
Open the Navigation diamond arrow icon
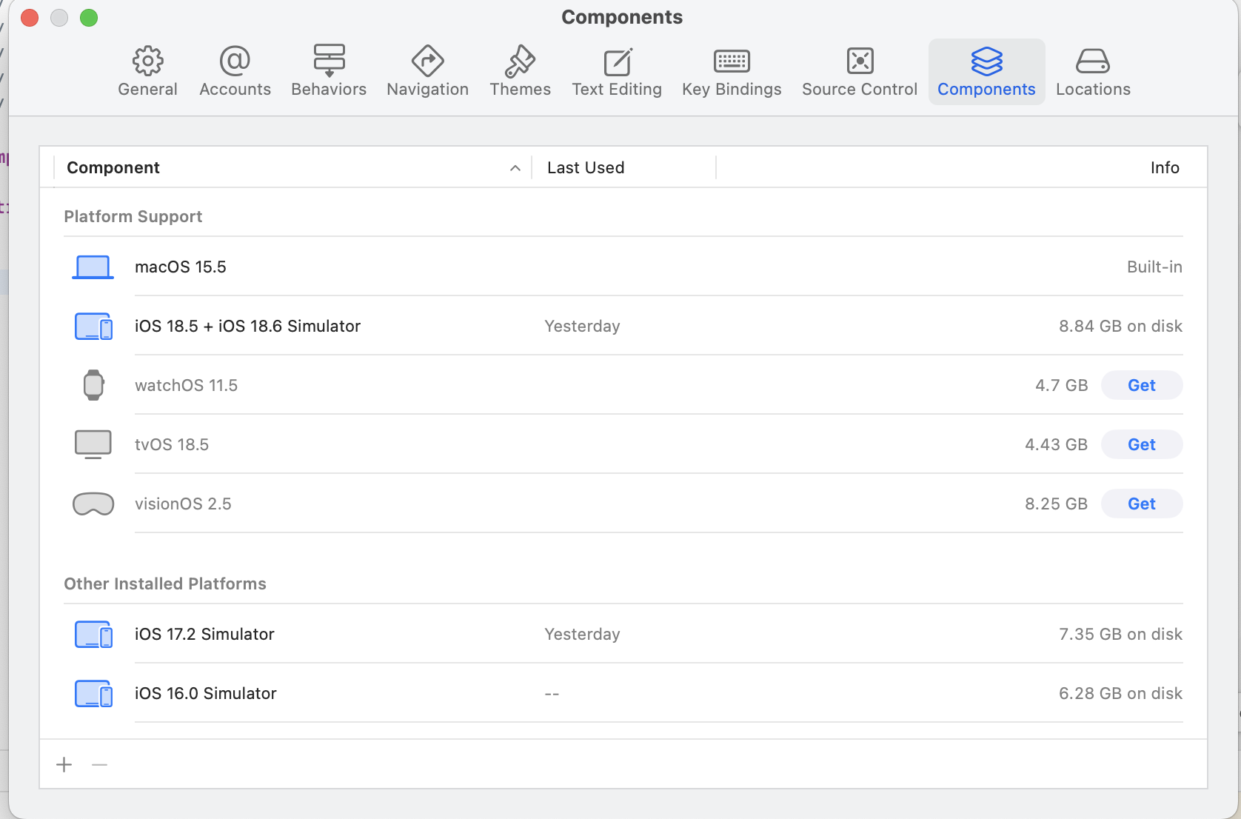pyautogui.click(x=427, y=61)
